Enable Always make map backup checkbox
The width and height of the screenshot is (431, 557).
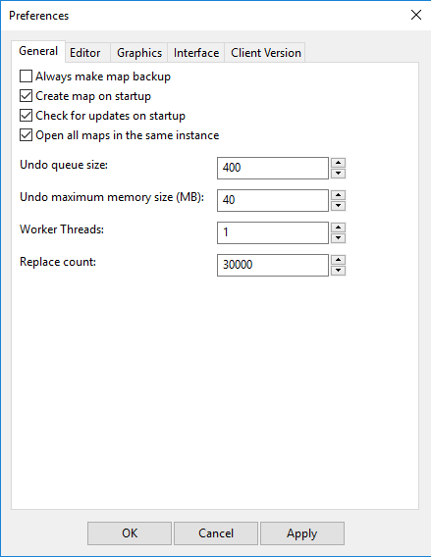26,76
